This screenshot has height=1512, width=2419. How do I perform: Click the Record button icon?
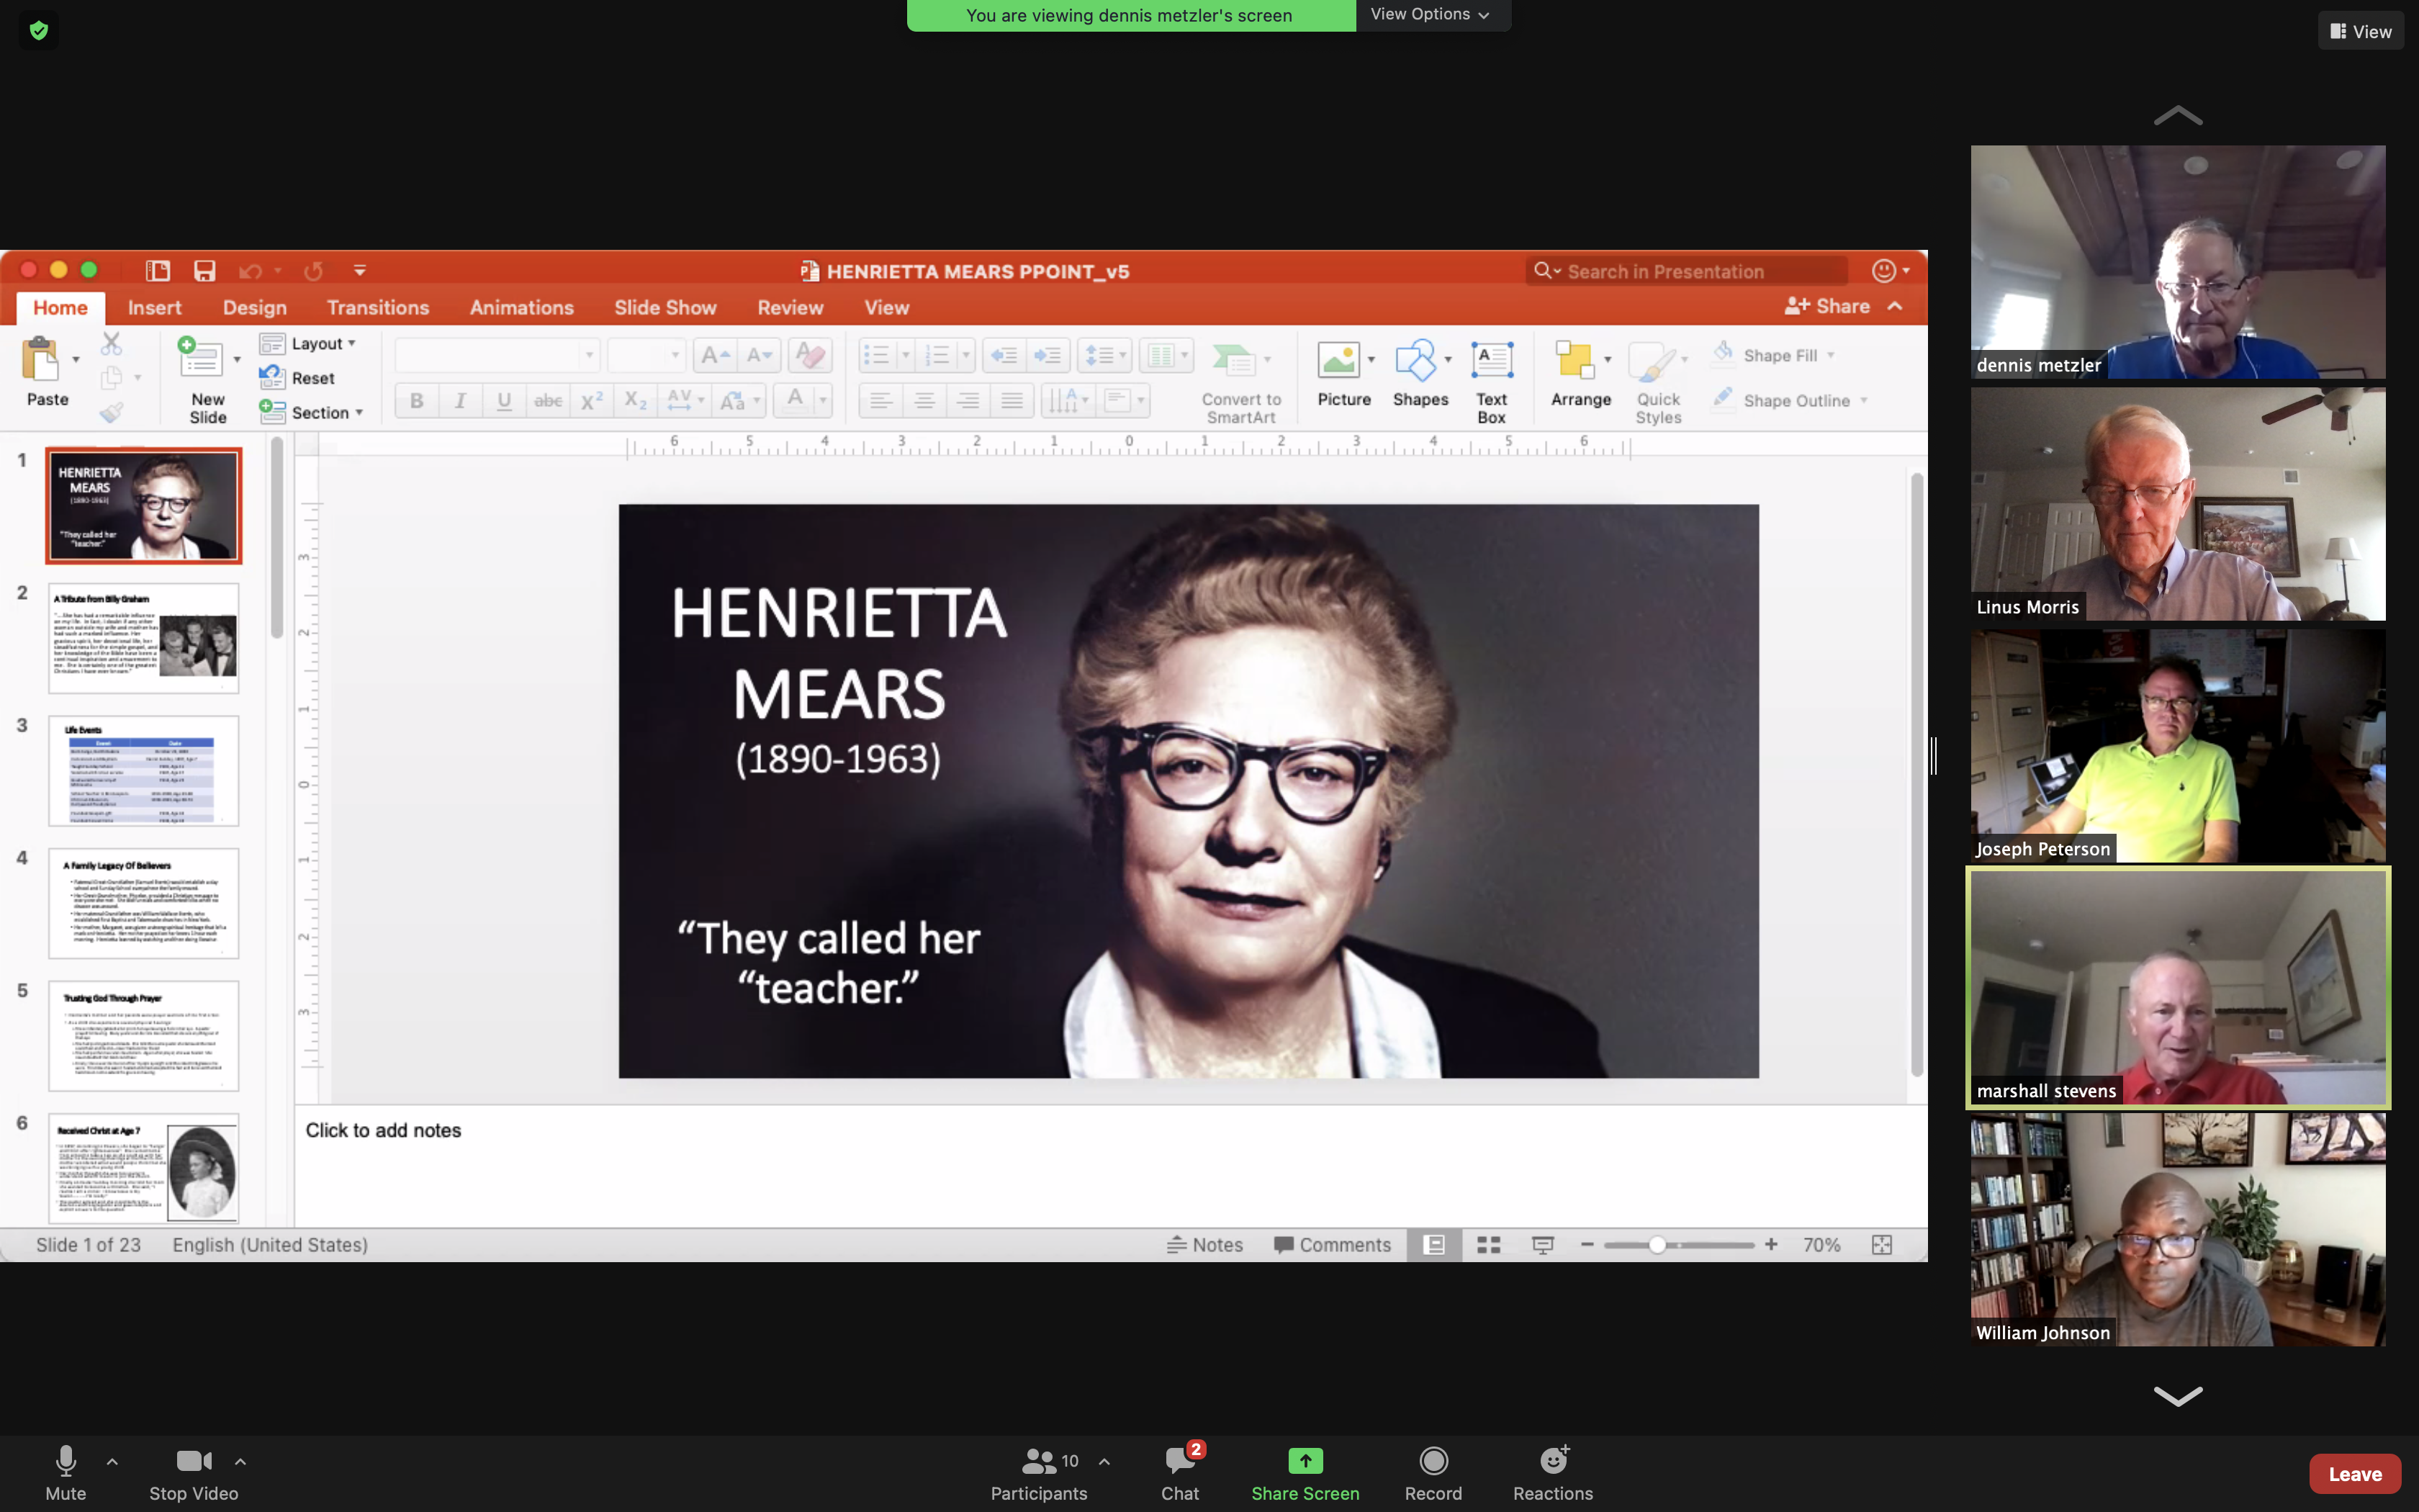click(1433, 1461)
